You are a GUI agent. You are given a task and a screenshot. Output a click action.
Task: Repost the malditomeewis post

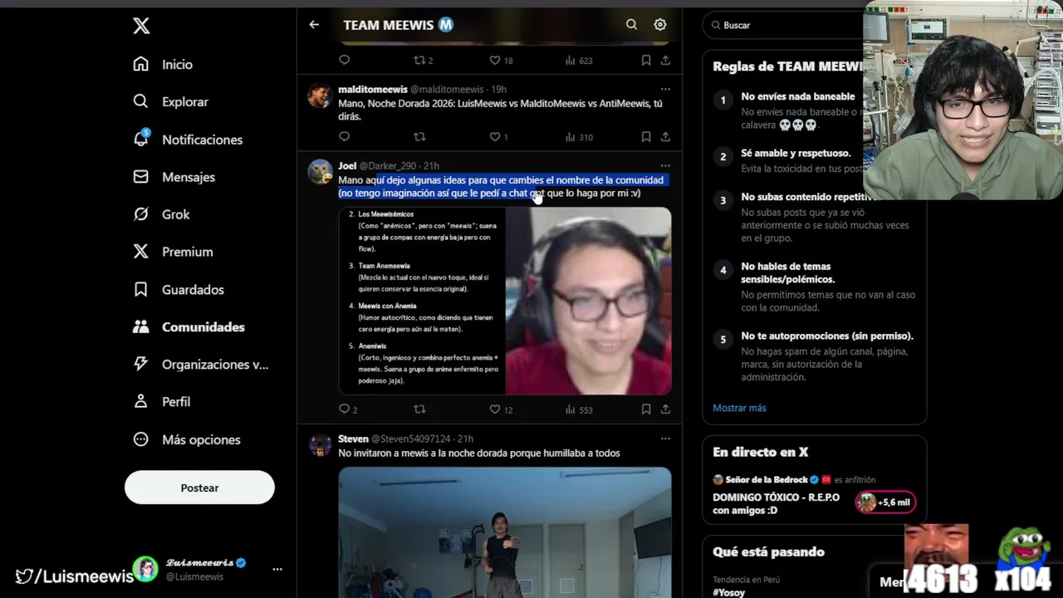coord(419,136)
